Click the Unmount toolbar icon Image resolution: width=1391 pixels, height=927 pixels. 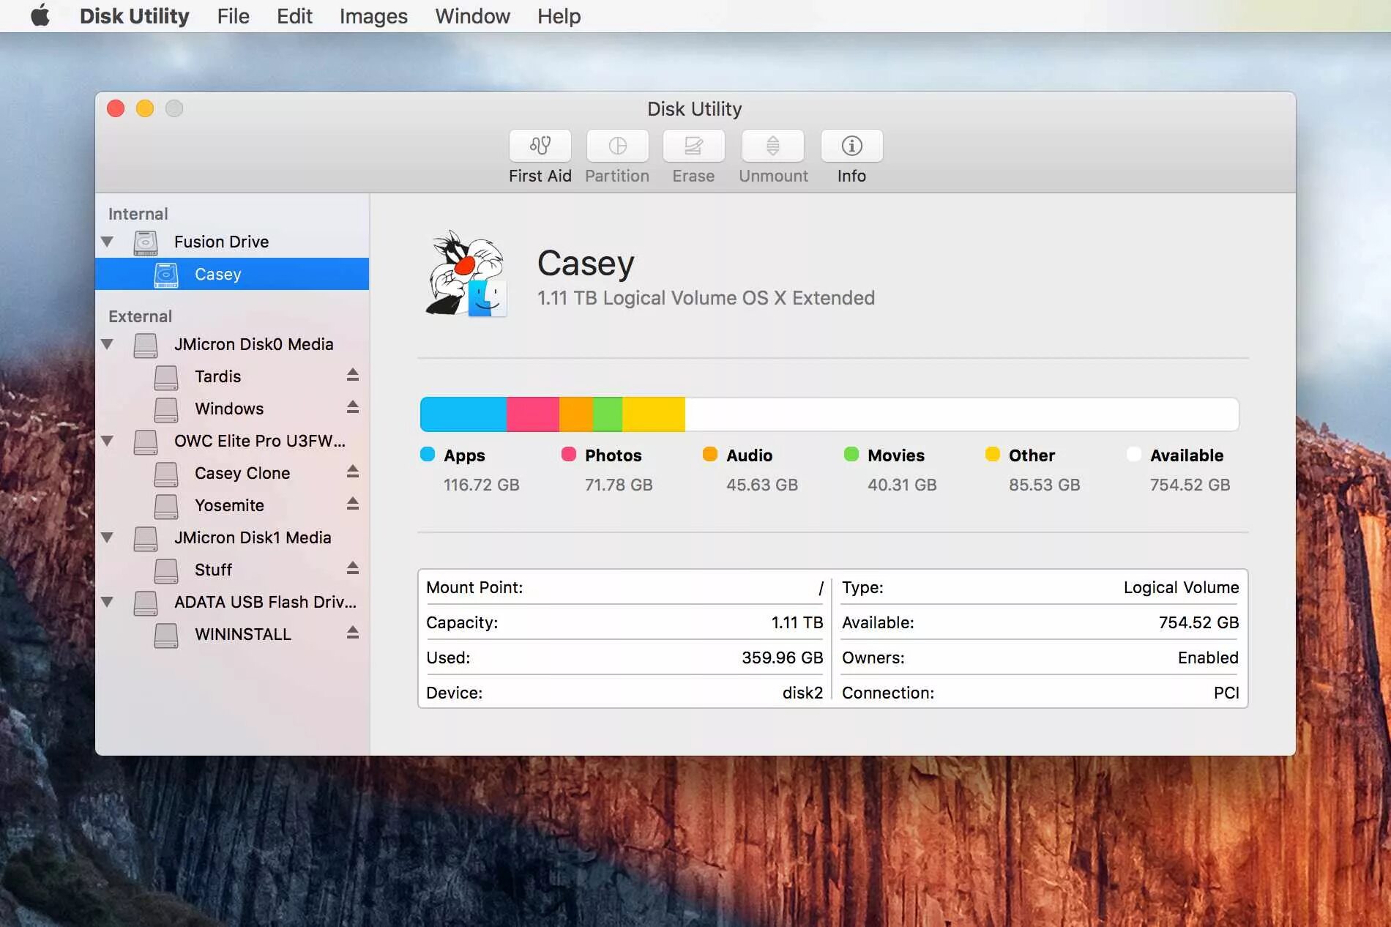(x=773, y=146)
